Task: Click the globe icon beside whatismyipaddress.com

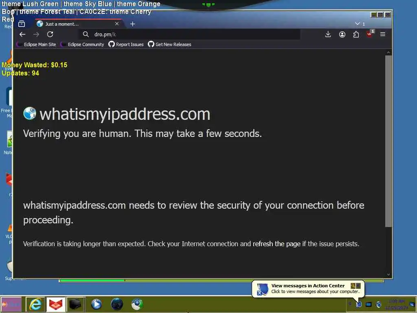Action: (29, 113)
